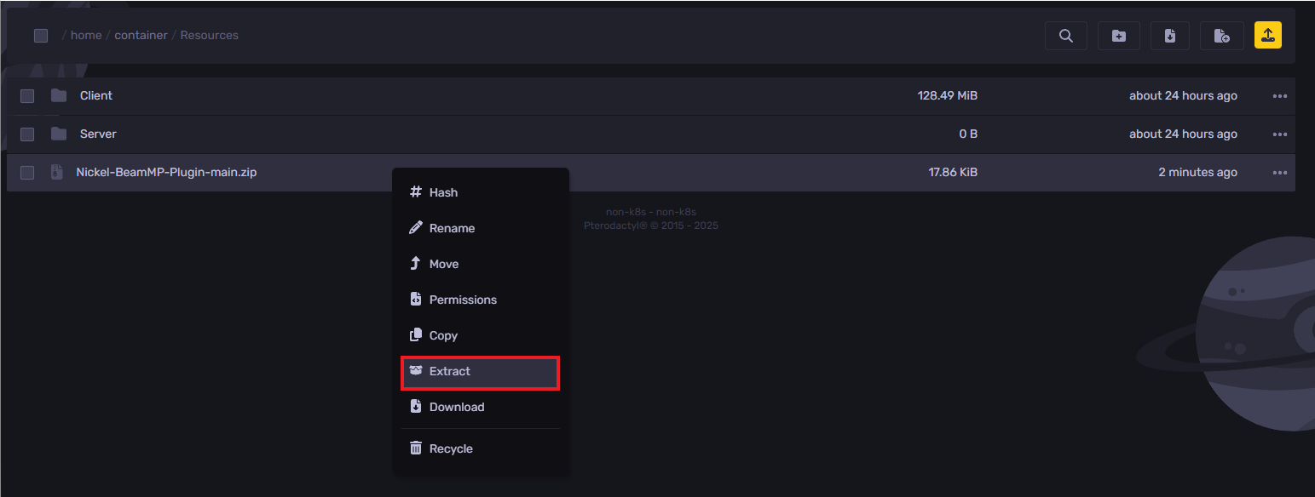
Task: Open the Server row three-dot menu
Action: pyautogui.click(x=1279, y=134)
